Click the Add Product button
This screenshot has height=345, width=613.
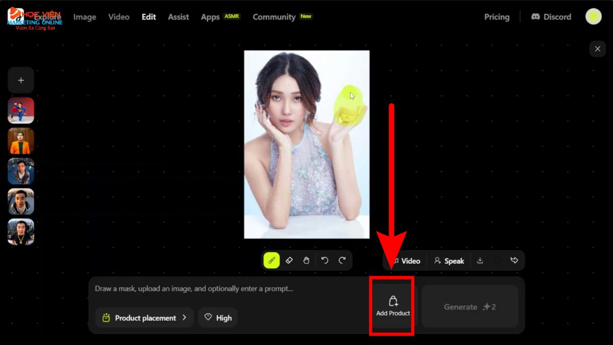coord(393,306)
